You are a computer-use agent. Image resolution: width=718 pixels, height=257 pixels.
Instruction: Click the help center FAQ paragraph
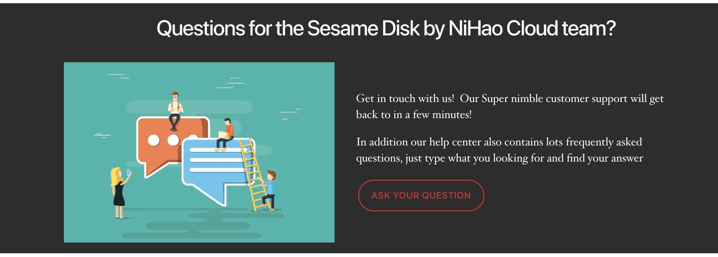click(499, 150)
